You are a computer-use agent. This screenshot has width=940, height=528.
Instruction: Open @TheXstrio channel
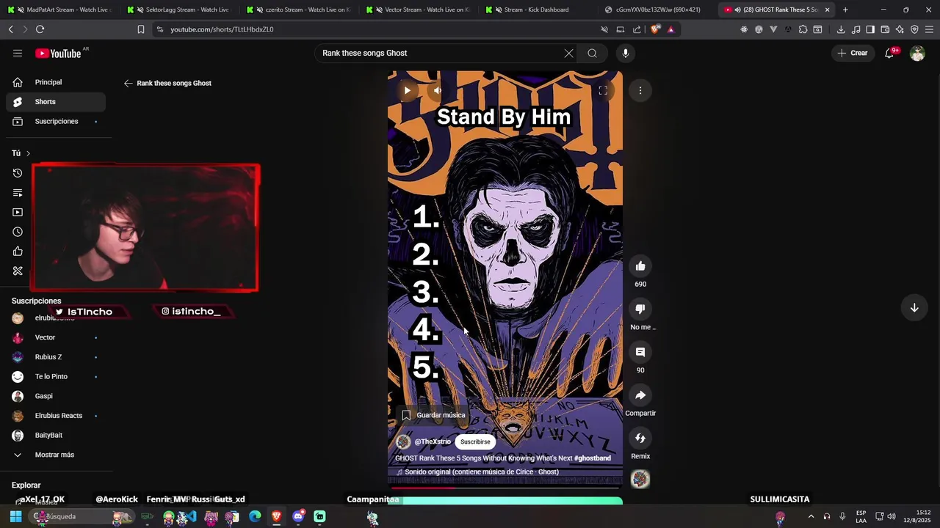click(x=433, y=441)
